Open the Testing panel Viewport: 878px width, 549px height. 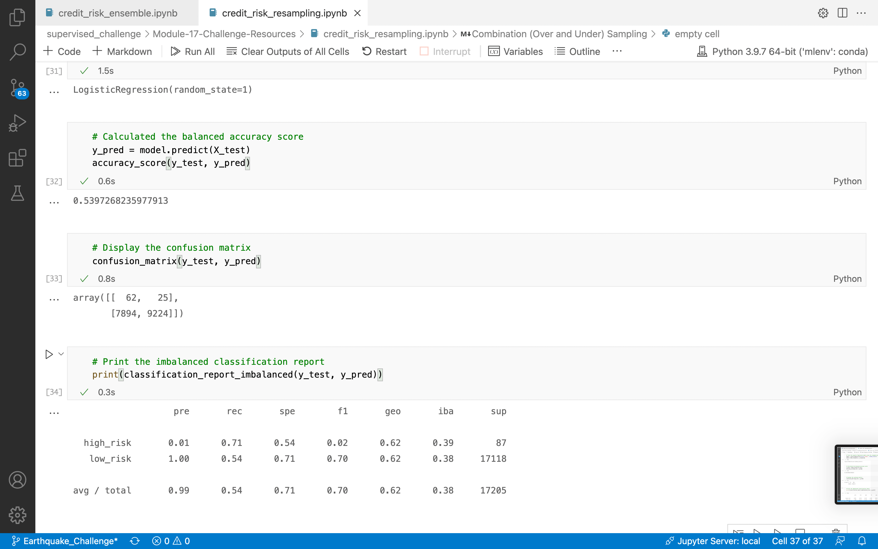[17, 193]
